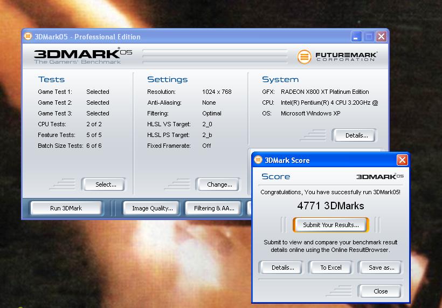Open Filtering & AA... tool

[213, 208]
